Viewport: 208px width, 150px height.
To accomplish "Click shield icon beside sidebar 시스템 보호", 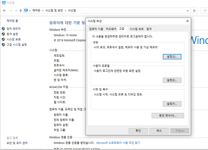I will (x=3, y=40).
